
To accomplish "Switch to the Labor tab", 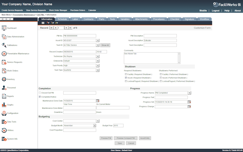I will tap(75, 19).
